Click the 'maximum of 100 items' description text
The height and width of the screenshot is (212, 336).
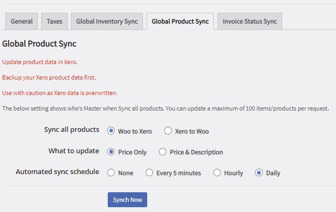click(x=165, y=108)
